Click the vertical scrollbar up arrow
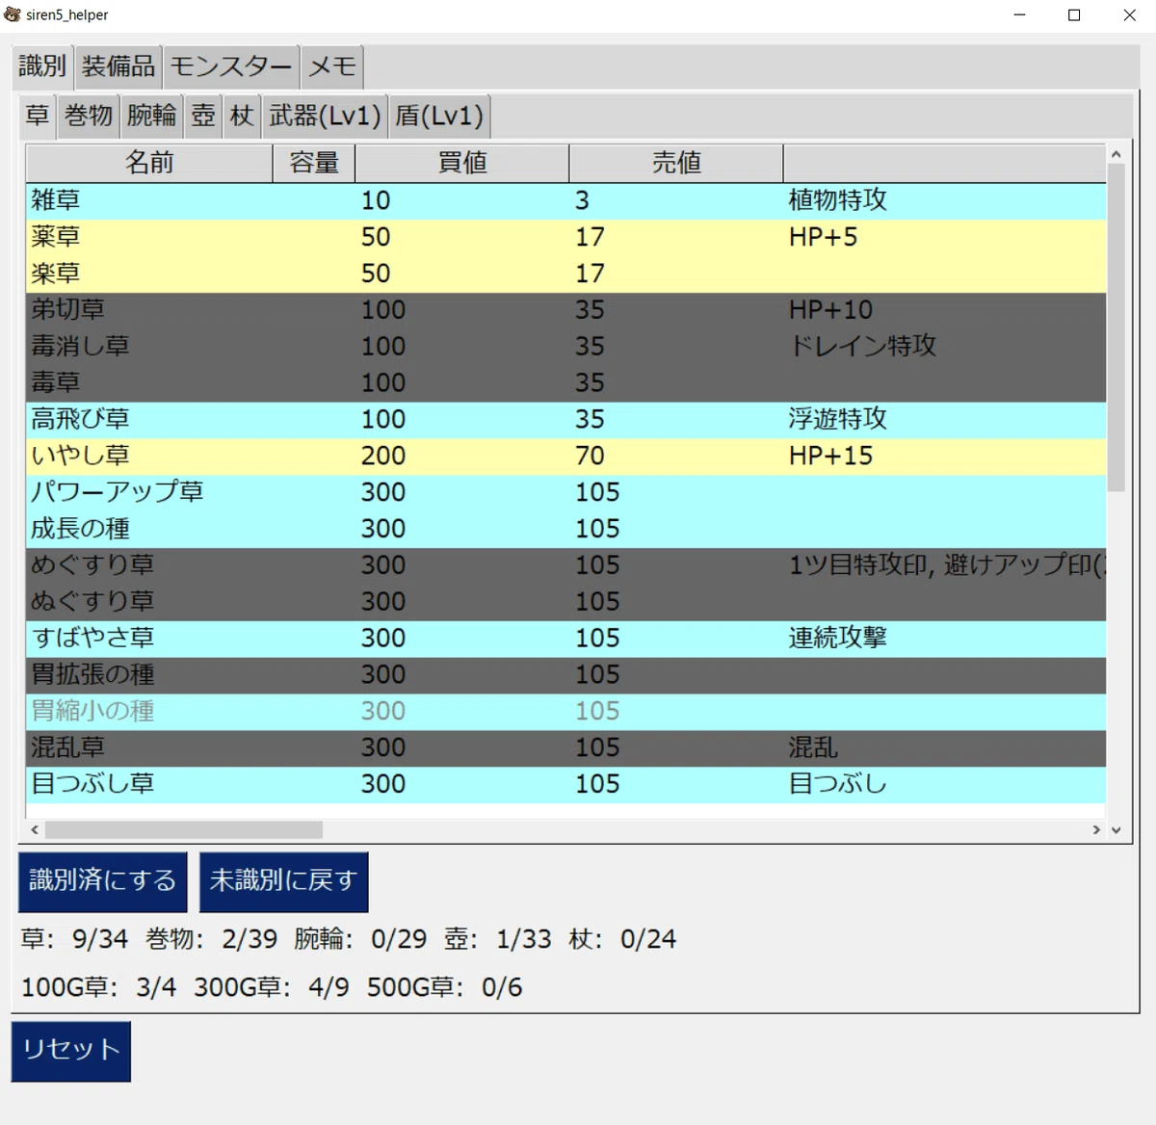1156x1125 pixels. click(x=1116, y=154)
